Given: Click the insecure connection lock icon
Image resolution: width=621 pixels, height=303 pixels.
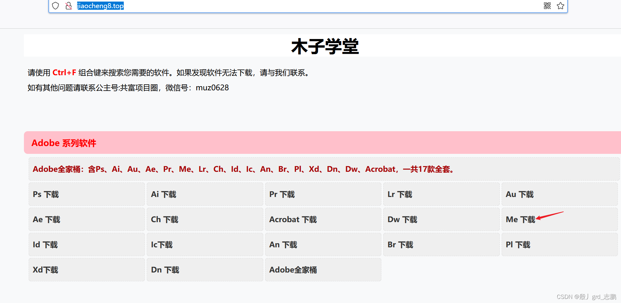Looking at the screenshot, I should [x=69, y=6].
